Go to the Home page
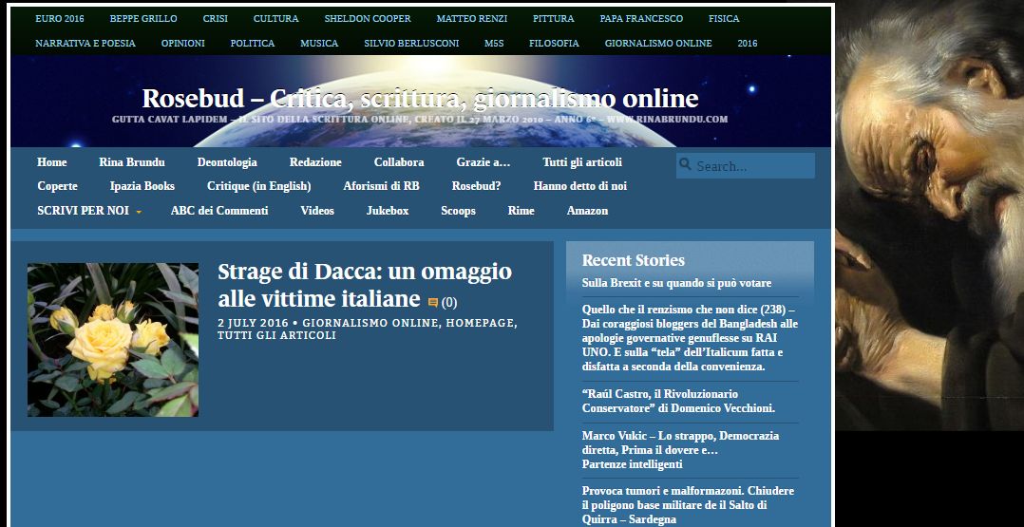The height and width of the screenshot is (527, 1024). tap(51, 162)
